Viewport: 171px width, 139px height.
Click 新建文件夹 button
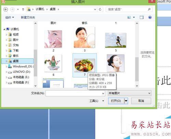click(28, 17)
